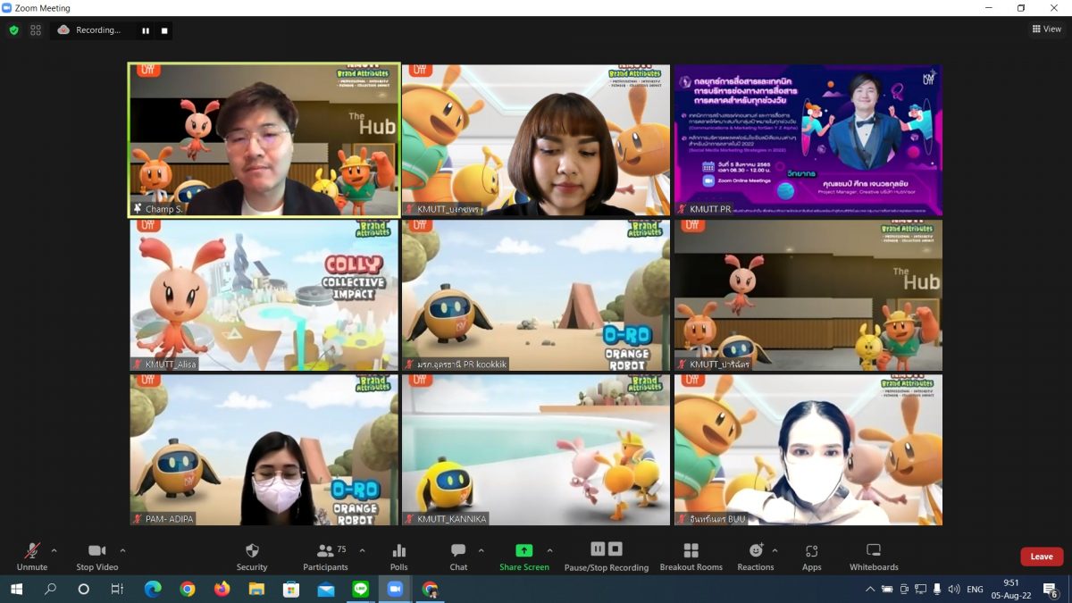Screen dimensions: 1072x603
Task: Open clock showing 9:51
Action: [x=1009, y=590]
